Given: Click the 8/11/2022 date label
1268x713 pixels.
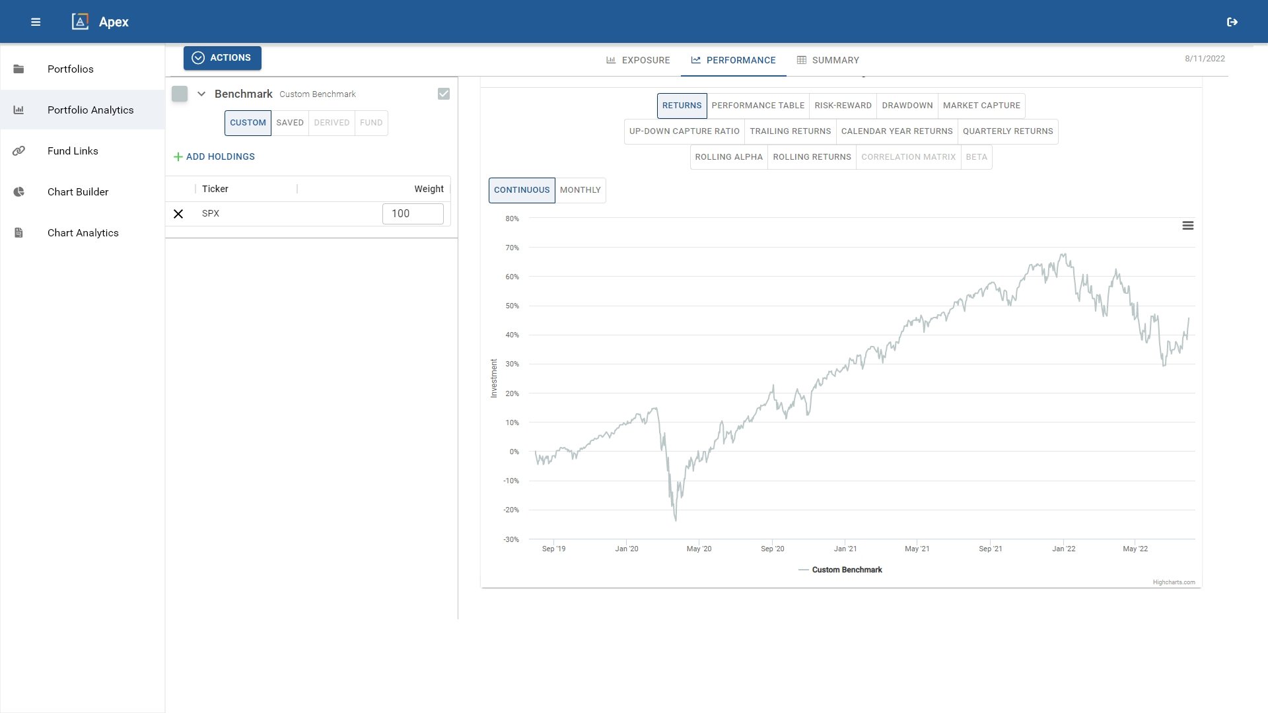Looking at the screenshot, I should [1205, 59].
